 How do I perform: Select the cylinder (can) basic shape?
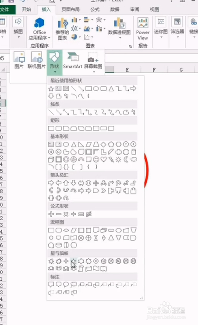pyautogui.click(x=134, y=152)
